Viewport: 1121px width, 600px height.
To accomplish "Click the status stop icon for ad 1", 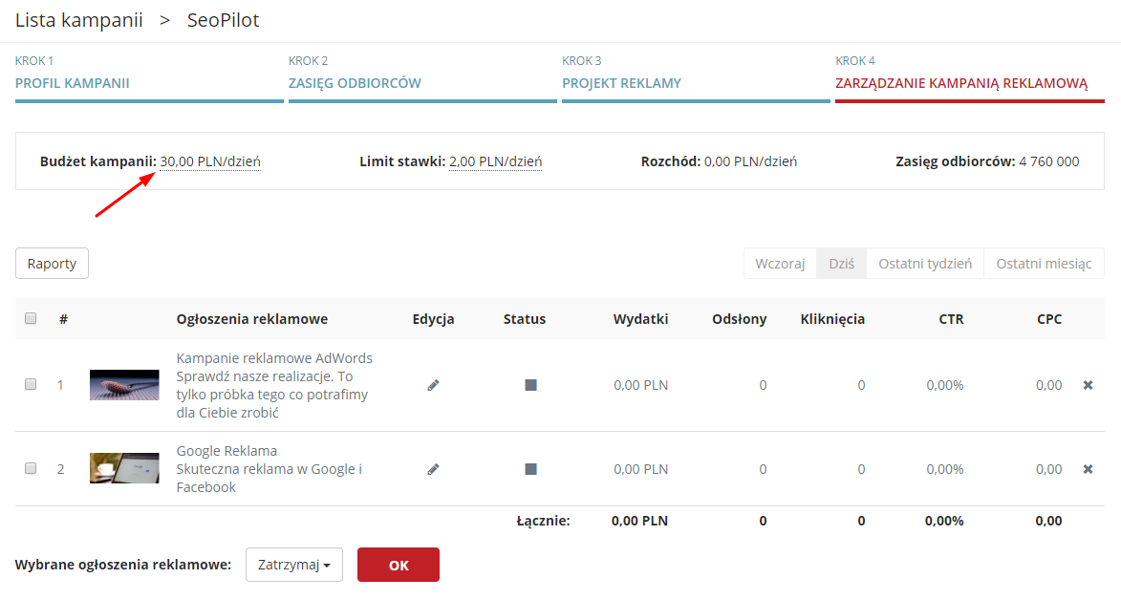I will click(x=530, y=385).
